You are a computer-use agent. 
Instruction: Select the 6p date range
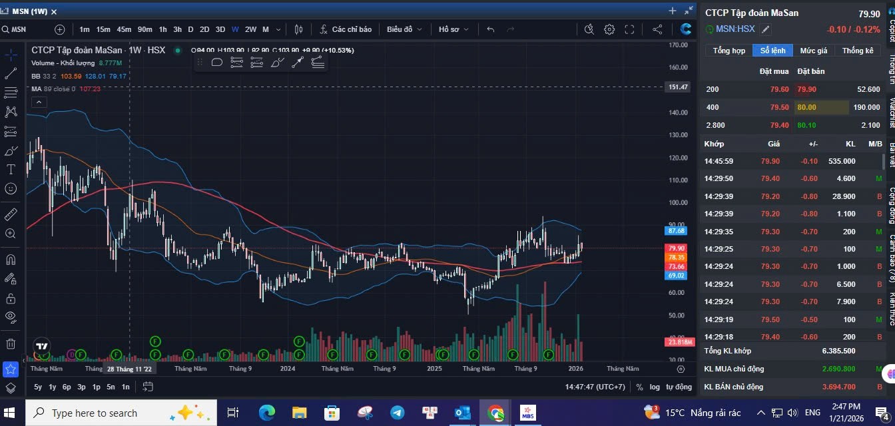(67, 387)
